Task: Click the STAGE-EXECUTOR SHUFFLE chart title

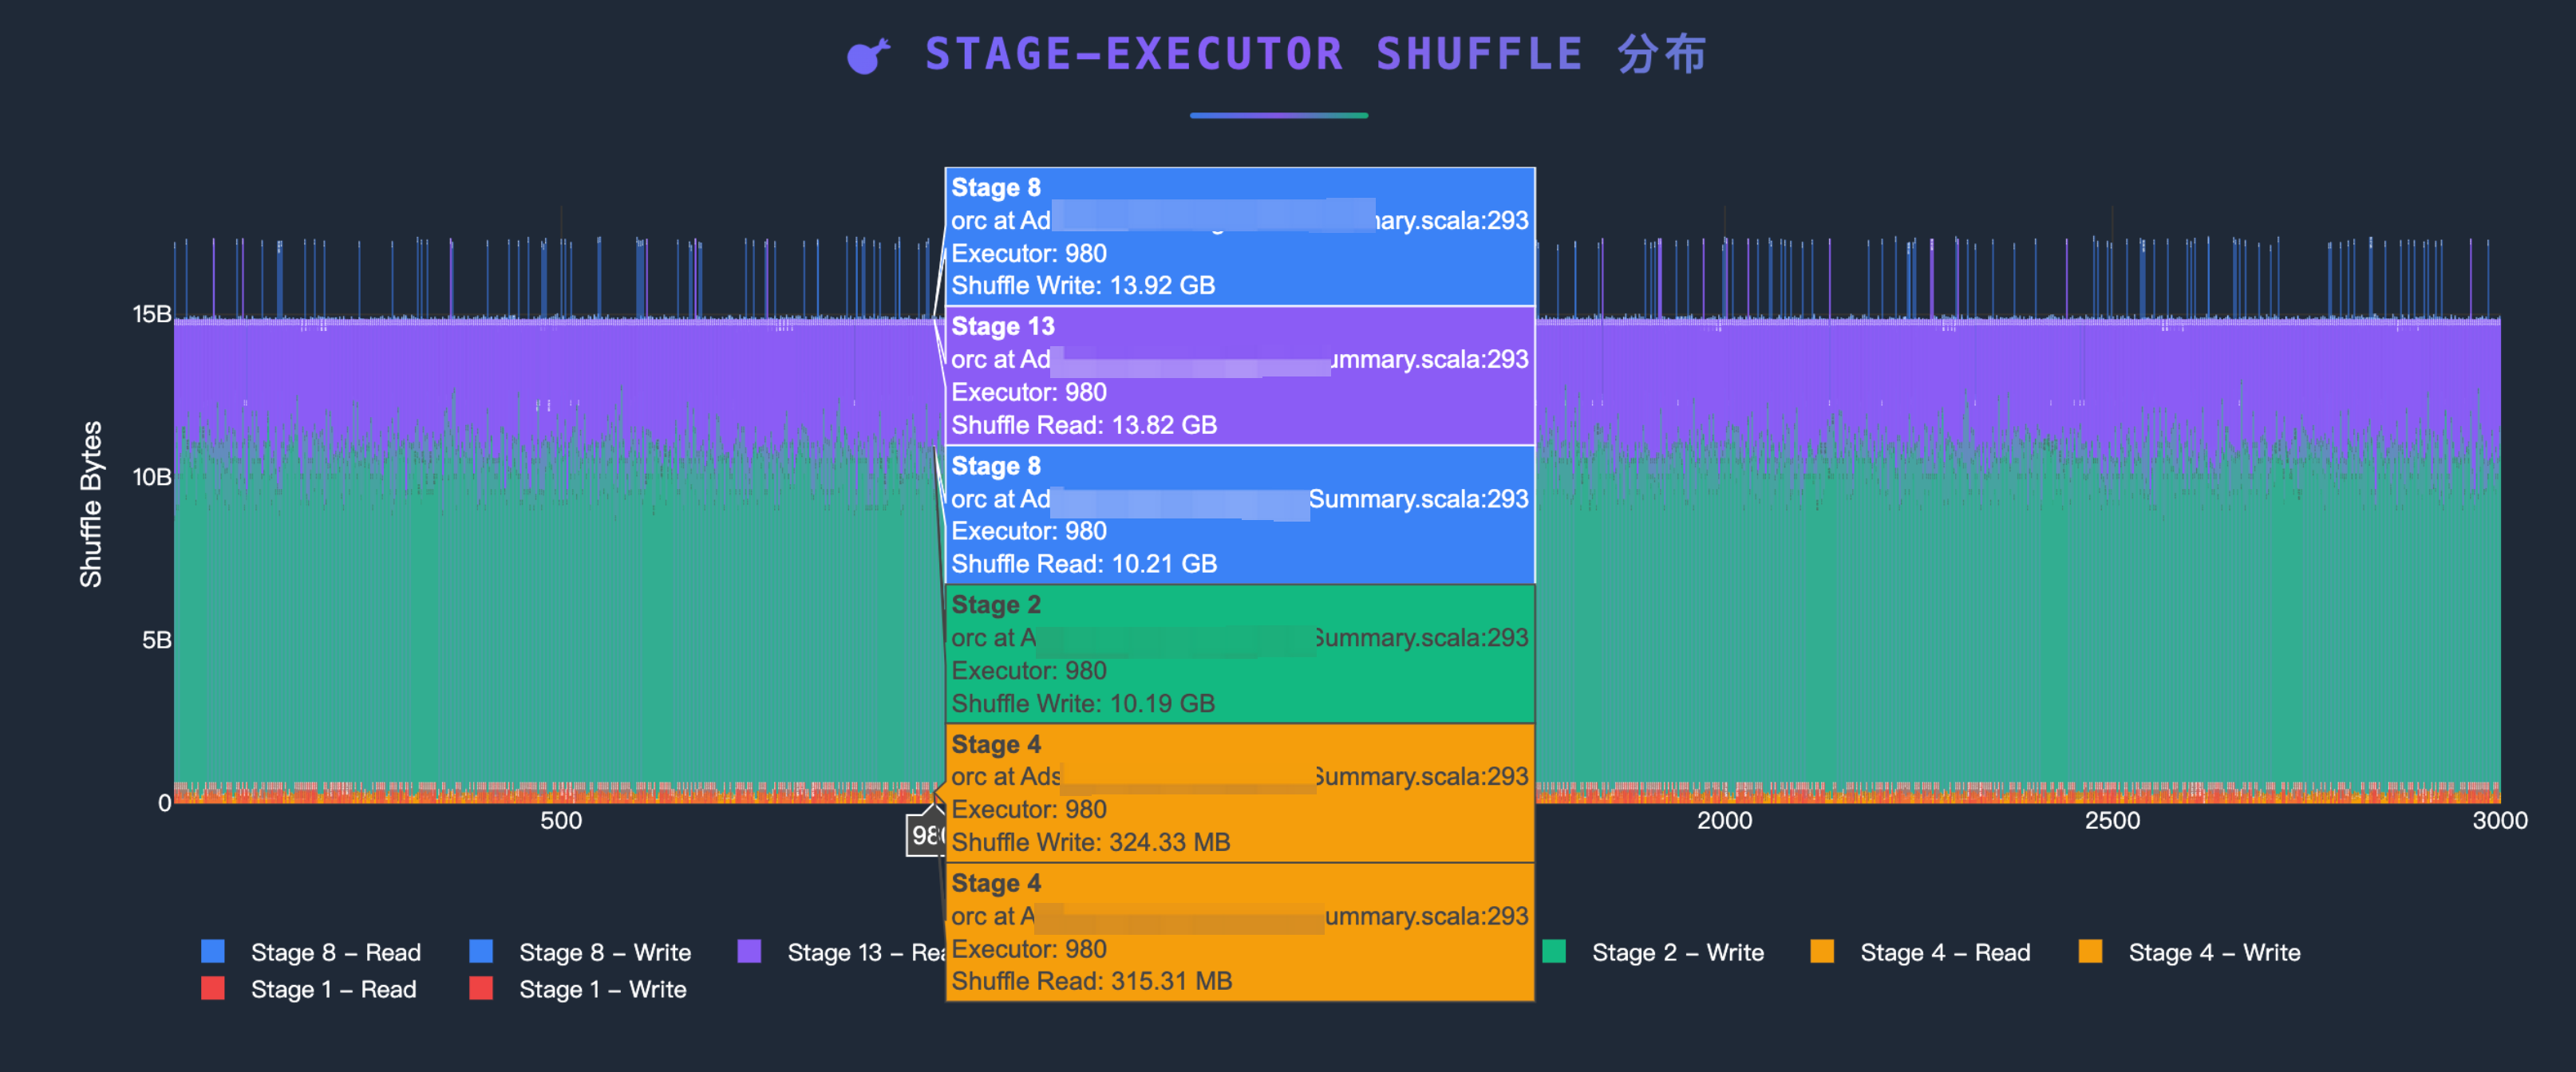Action: point(1314,54)
